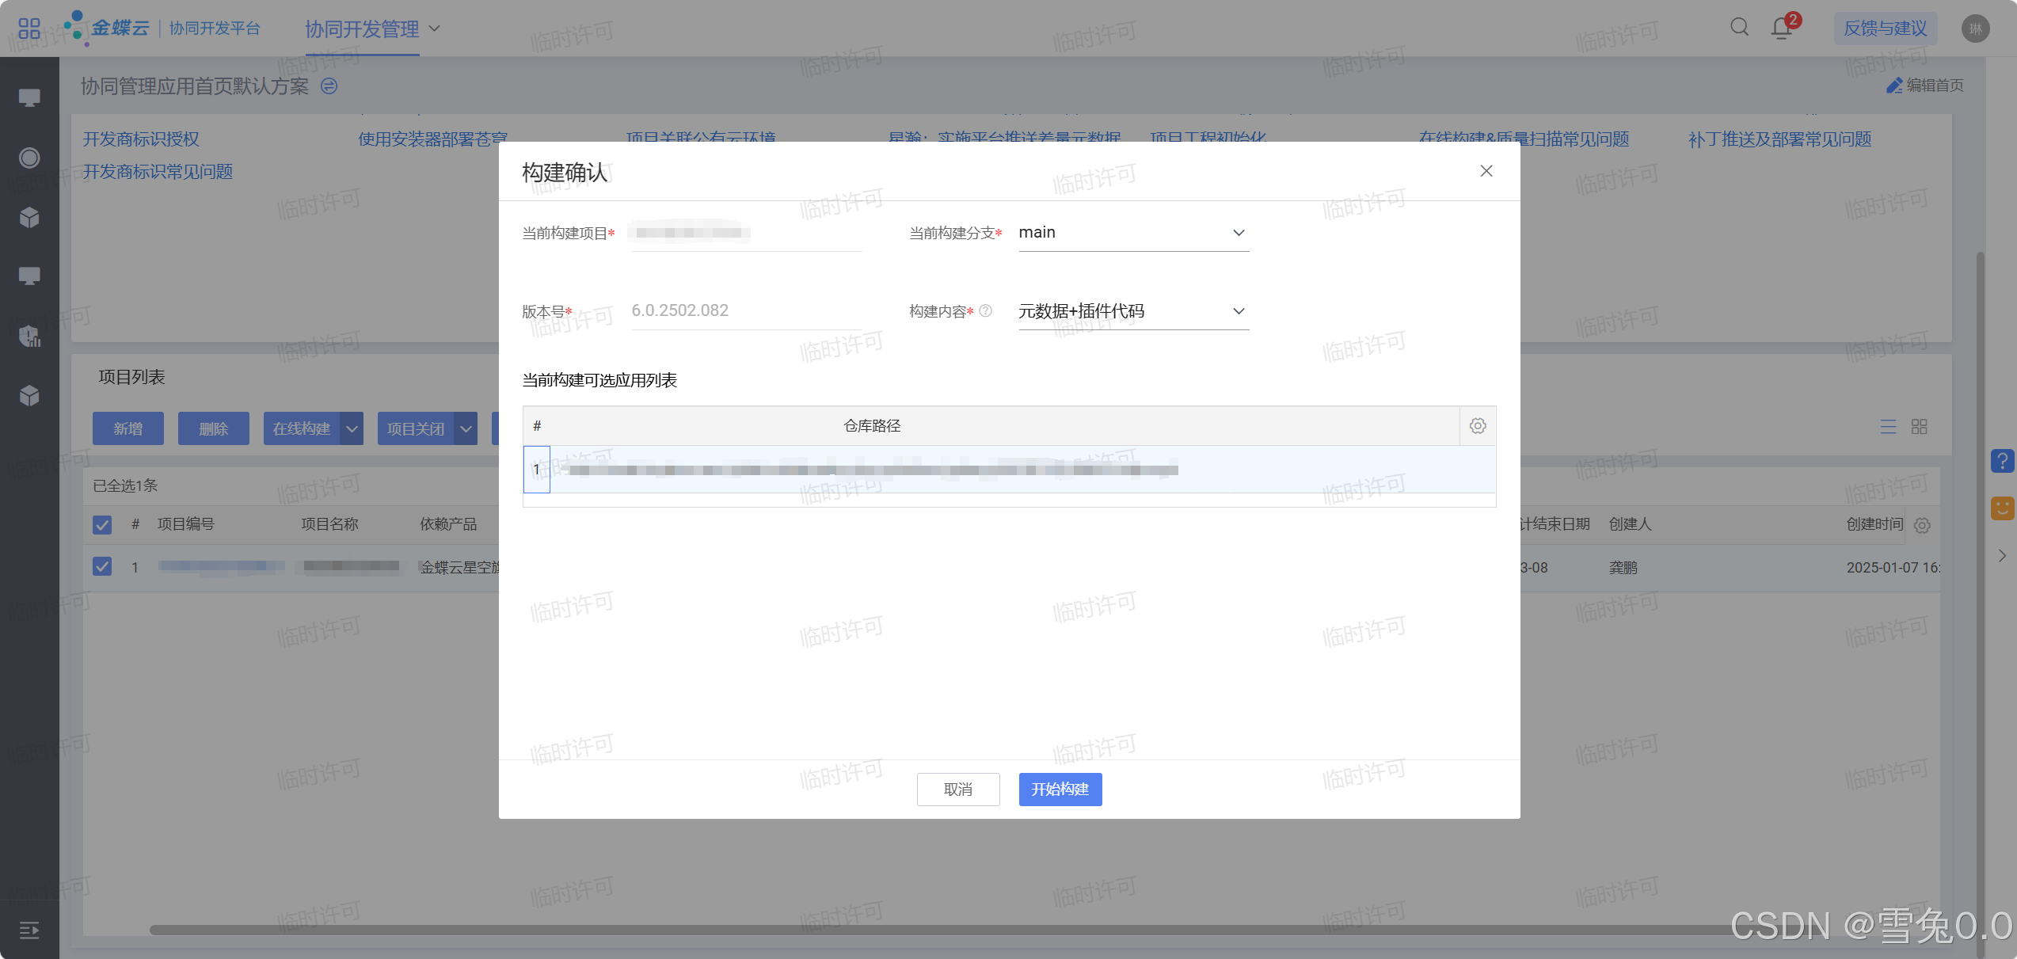Click 依赖产品 column header
This screenshot has height=959, width=2017.
click(x=448, y=524)
